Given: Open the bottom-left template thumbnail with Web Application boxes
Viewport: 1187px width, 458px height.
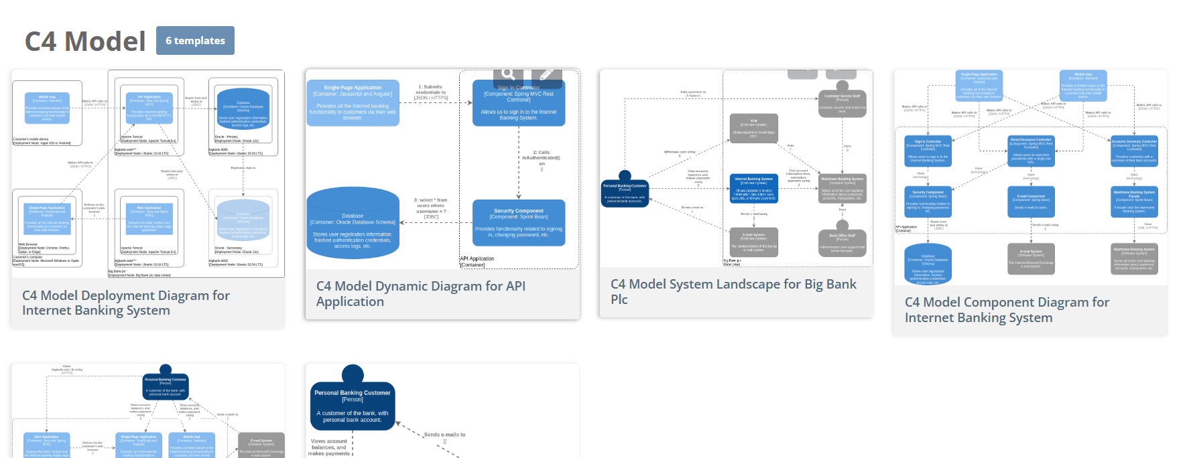Looking at the screenshot, I should pos(148,410).
